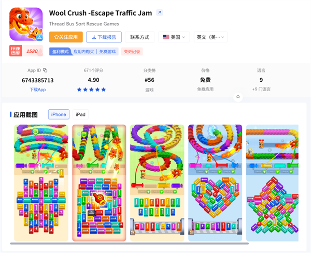Click the star icon in 关注应用 button
This screenshot has height=253, width=311.
pyautogui.click(x=56, y=37)
